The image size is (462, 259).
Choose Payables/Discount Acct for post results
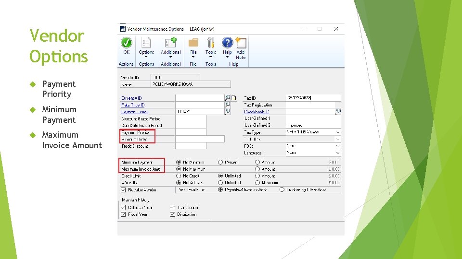coord(220,190)
